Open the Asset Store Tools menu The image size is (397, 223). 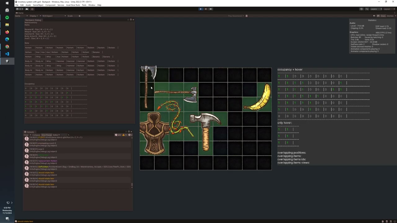[x=73, y=5]
